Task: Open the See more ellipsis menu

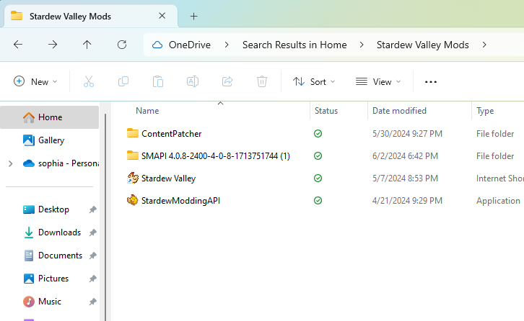Action: 431,82
